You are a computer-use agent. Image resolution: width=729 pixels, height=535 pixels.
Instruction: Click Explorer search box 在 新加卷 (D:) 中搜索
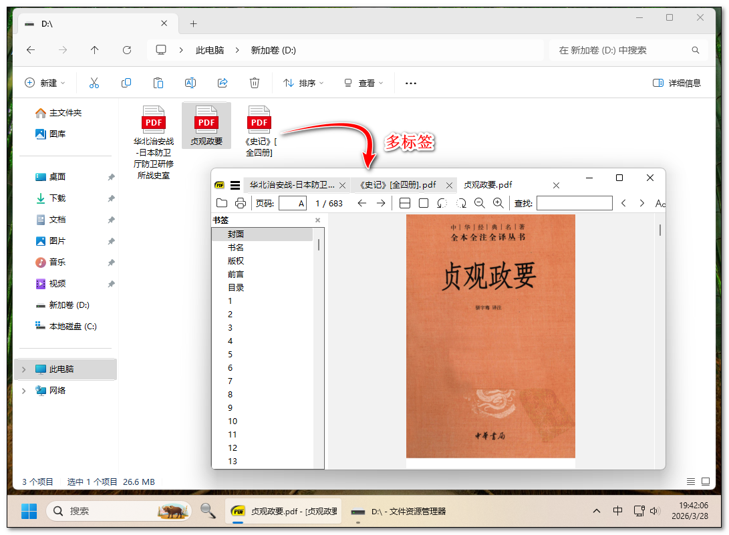627,49
